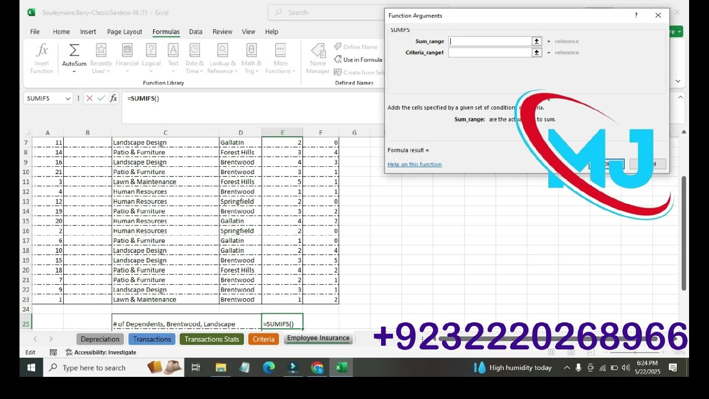Open the Lookup & Reference functions library
The image size is (709, 399).
coord(222,58)
